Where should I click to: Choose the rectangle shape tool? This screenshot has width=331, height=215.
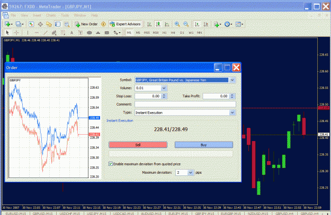pyautogui.click(x=107, y=33)
